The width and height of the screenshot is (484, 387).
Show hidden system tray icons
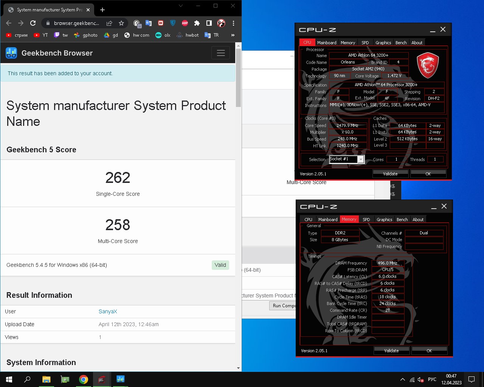click(x=402, y=379)
